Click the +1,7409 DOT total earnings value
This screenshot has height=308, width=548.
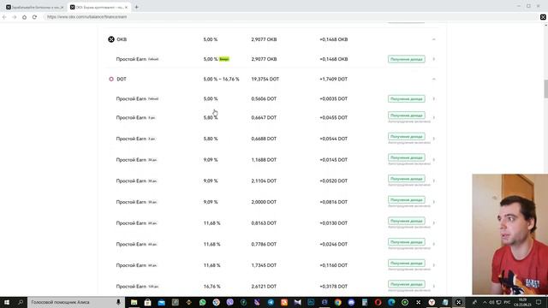333,80
